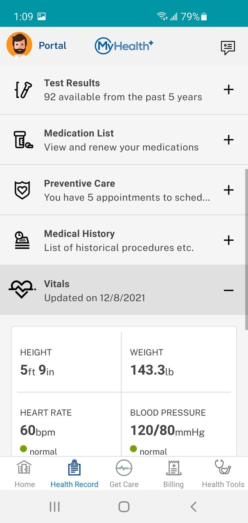248x523 pixels.
Task: Open the Health Tools tab
Action: click(x=223, y=474)
